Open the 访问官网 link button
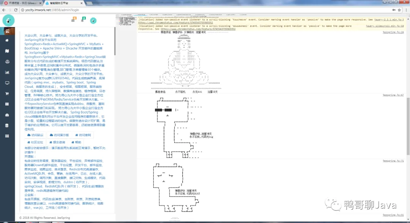 [83, 135]
